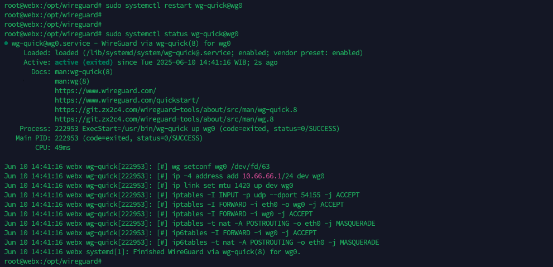Open the https://www.wireguard.com/ link
Screen dimensions: 553x267
(x=105, y=91)
